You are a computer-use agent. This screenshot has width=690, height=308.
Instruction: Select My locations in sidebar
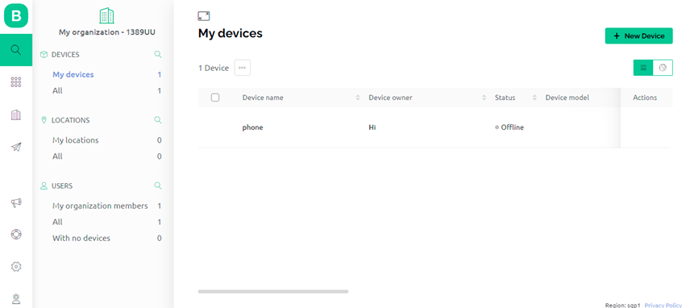[75, 140]
